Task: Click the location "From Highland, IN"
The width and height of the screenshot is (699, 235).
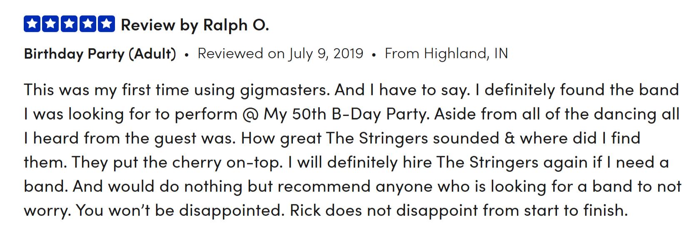Action: (x=446, y=54)
